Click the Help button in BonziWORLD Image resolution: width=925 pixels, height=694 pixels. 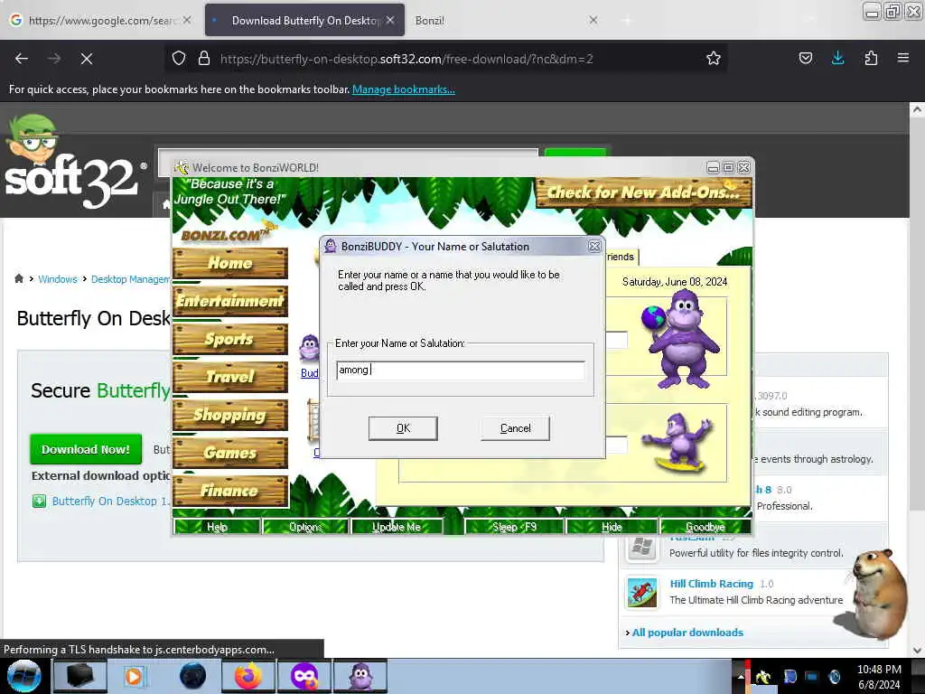coord(217,527)
